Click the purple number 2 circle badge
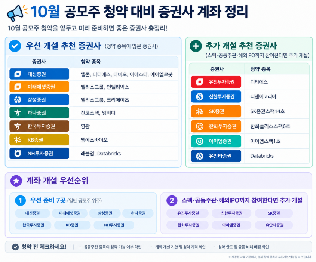 point(172,201)
